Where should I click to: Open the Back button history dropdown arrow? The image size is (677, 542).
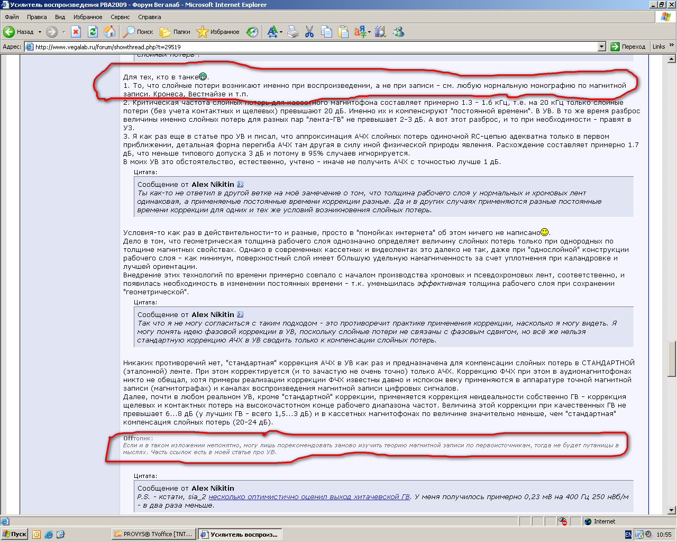(x=40, y=32)
